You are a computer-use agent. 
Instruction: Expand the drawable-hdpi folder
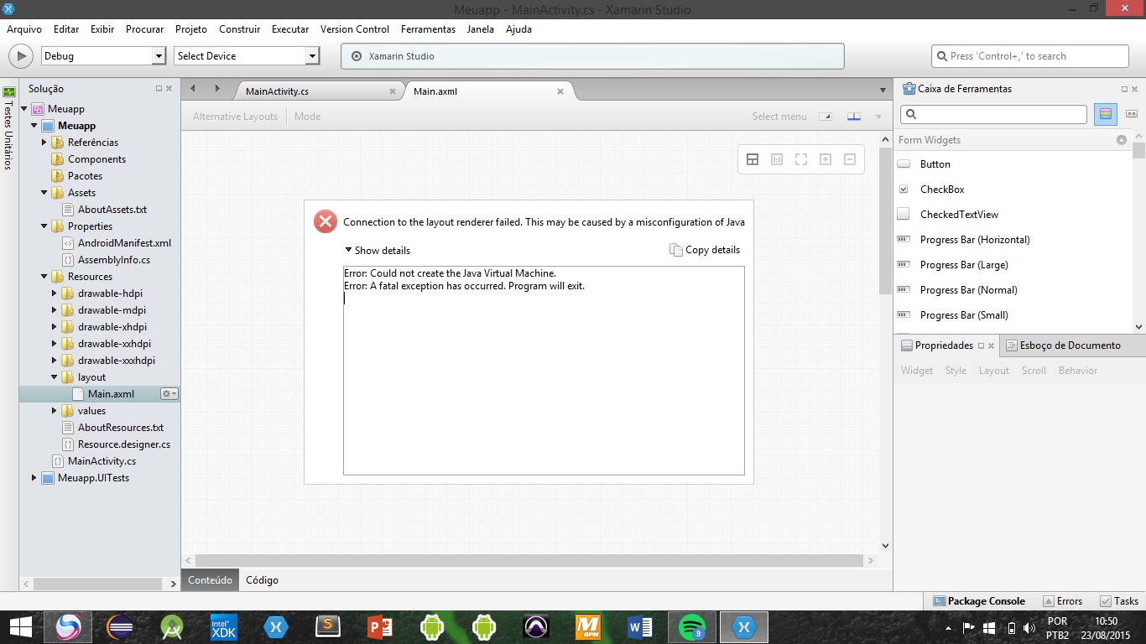click(55, 293)
